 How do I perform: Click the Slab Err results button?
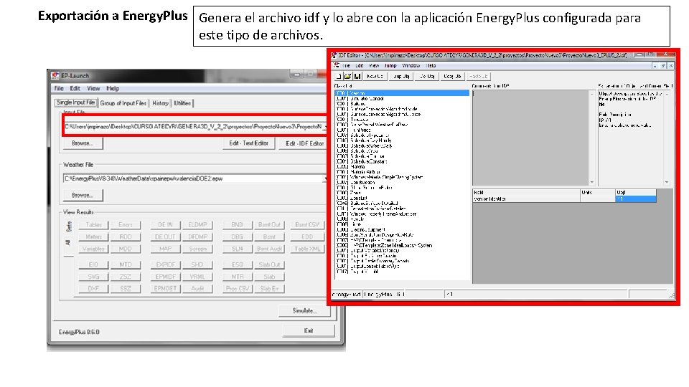coord(269,289)
